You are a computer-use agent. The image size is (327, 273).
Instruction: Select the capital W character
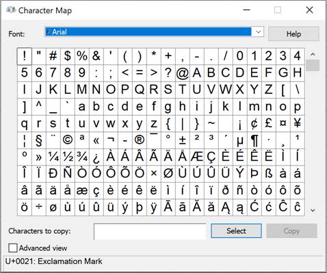pyautogui.click(x=226, y=90)
